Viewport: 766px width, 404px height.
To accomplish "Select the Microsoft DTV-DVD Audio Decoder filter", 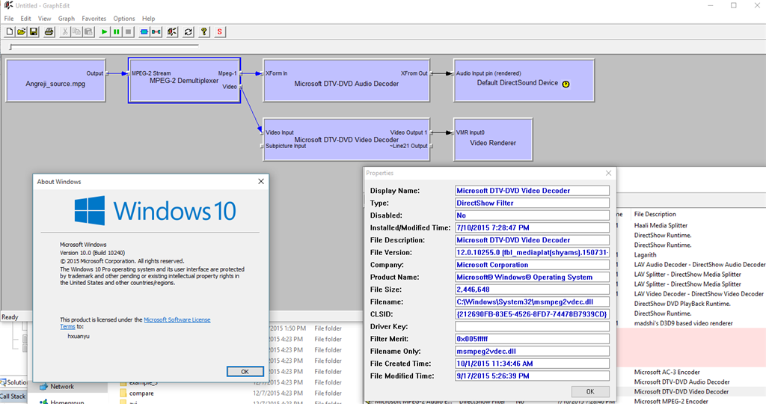I will coord(346,81).
